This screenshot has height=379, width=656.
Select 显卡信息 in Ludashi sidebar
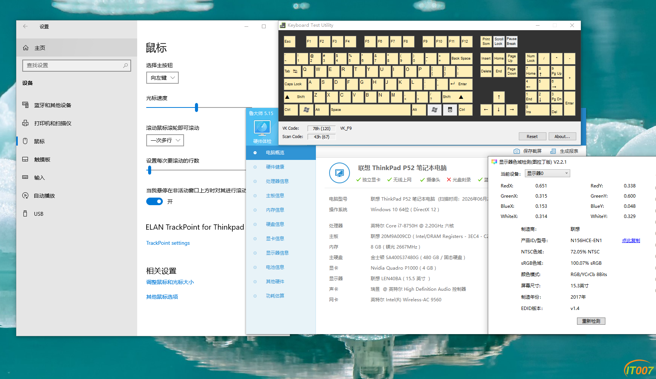(x=281, y=239)
